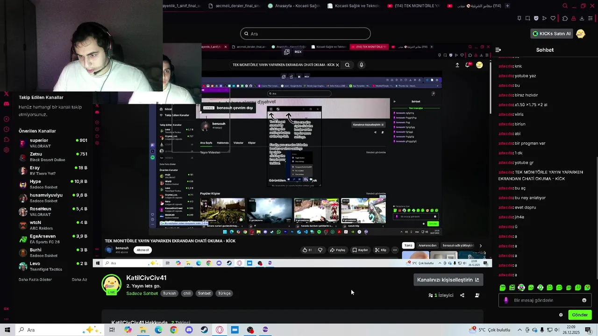Viewport: 598px width, 336px height.
Task: Open extensions cube icon in top toolbar
Action: pos(565,18)
